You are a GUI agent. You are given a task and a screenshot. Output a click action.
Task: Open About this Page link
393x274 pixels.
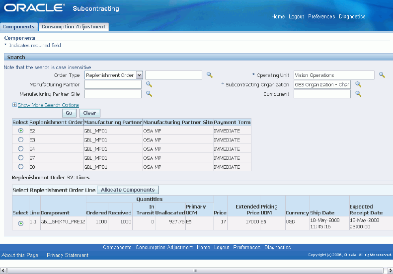20,255
